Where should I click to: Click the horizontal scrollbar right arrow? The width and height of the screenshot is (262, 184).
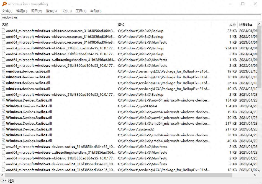click(255, 175)
